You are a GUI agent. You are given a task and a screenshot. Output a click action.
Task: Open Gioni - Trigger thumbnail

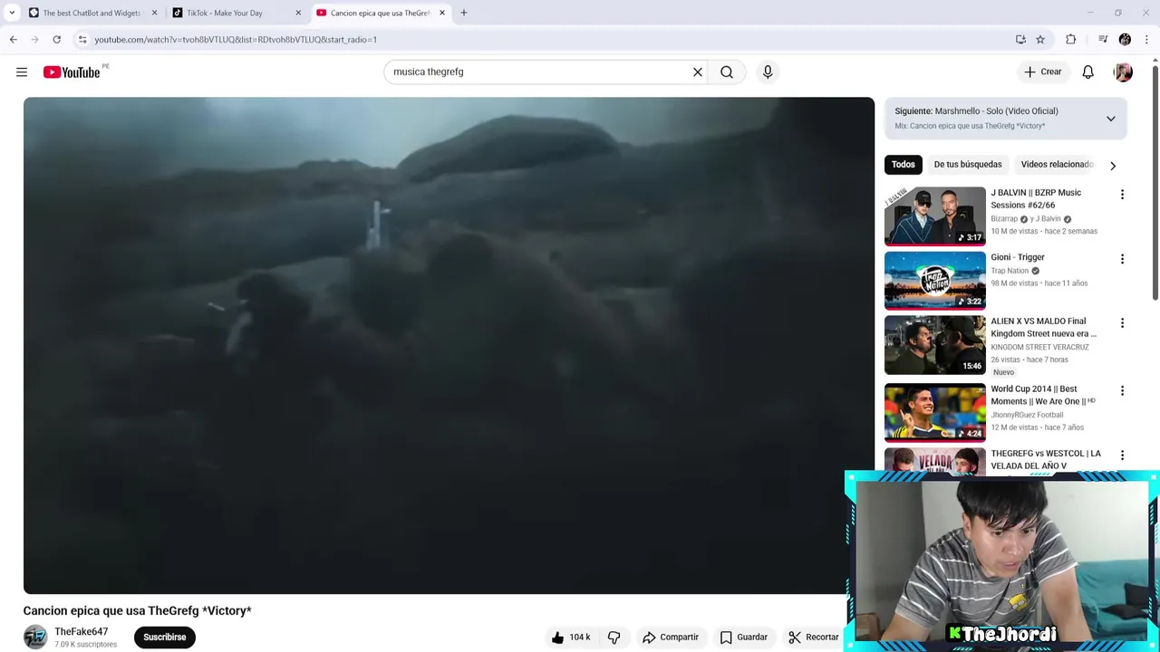click(934, 280)
